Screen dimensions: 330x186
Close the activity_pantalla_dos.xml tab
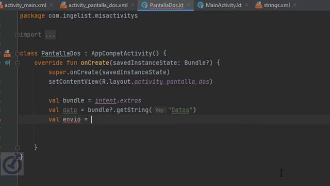[133, 5]
